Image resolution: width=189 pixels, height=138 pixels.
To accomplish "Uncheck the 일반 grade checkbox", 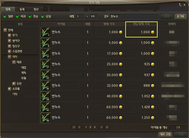I will (5, 16).
